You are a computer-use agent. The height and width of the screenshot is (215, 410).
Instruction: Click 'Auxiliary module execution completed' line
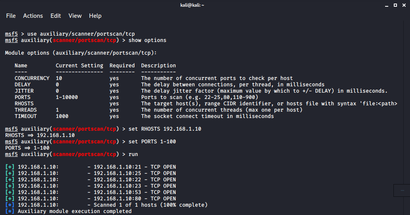[68, 211]
